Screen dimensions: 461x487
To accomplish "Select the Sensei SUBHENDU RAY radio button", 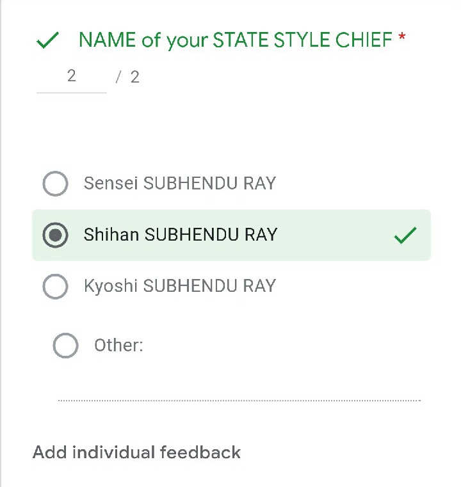I will [x=55, y=184].
